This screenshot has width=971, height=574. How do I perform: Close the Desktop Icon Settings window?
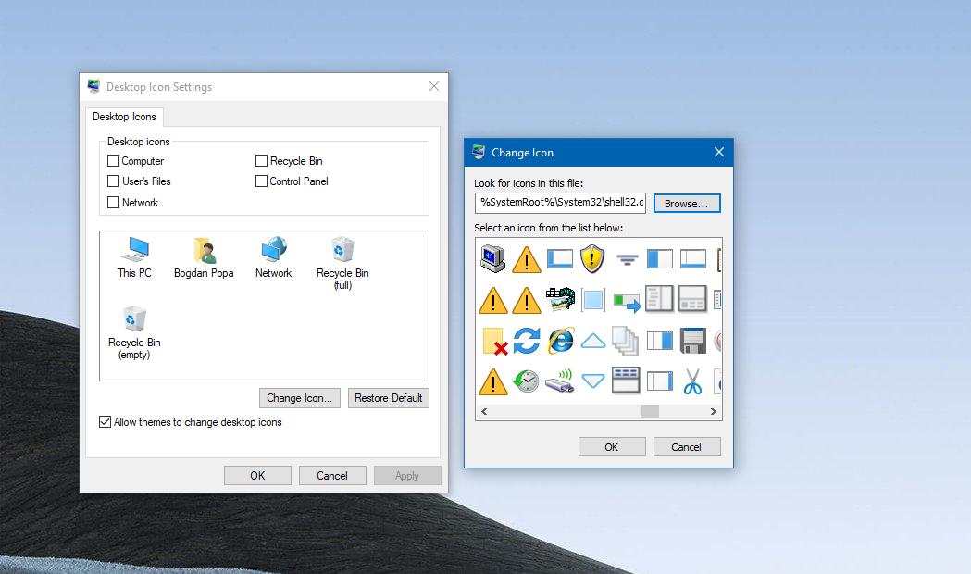coord(434,87)
